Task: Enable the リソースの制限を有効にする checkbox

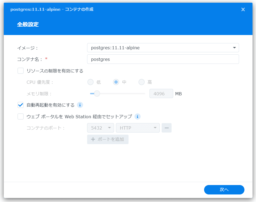Action: (x=20, y=71)
